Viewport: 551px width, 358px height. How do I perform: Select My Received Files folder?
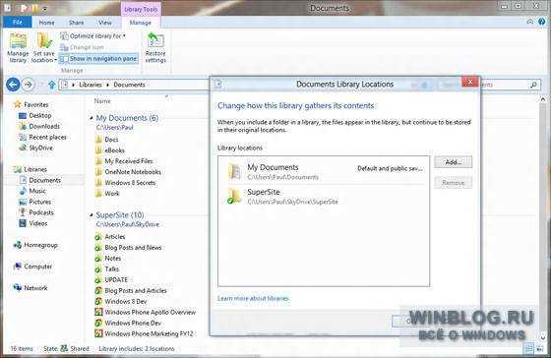tap(124, 161)
